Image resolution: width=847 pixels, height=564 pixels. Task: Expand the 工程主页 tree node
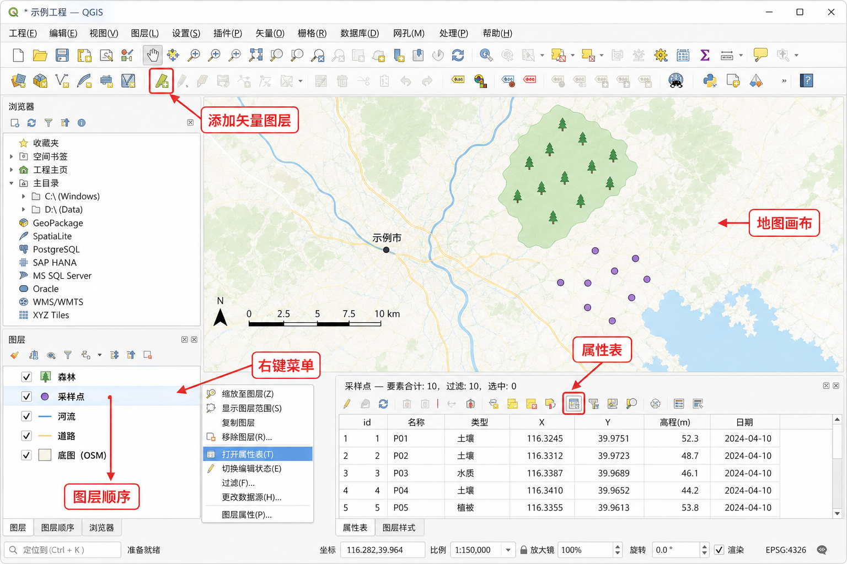tap(12, 170)
